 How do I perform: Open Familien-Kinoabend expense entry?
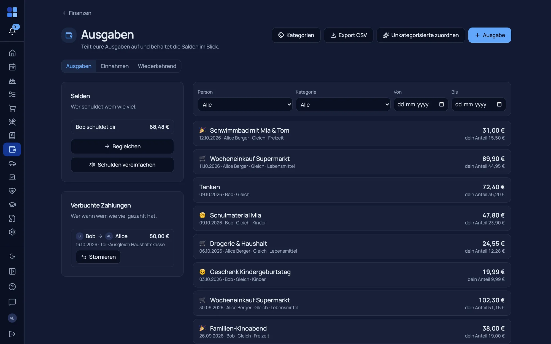[352, 331]
